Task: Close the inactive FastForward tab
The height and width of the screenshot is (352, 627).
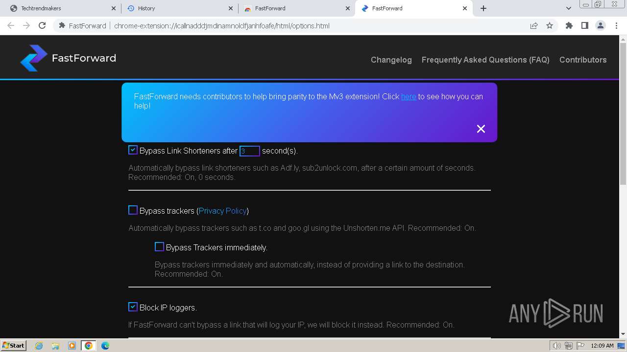Action: click(348, 8)
